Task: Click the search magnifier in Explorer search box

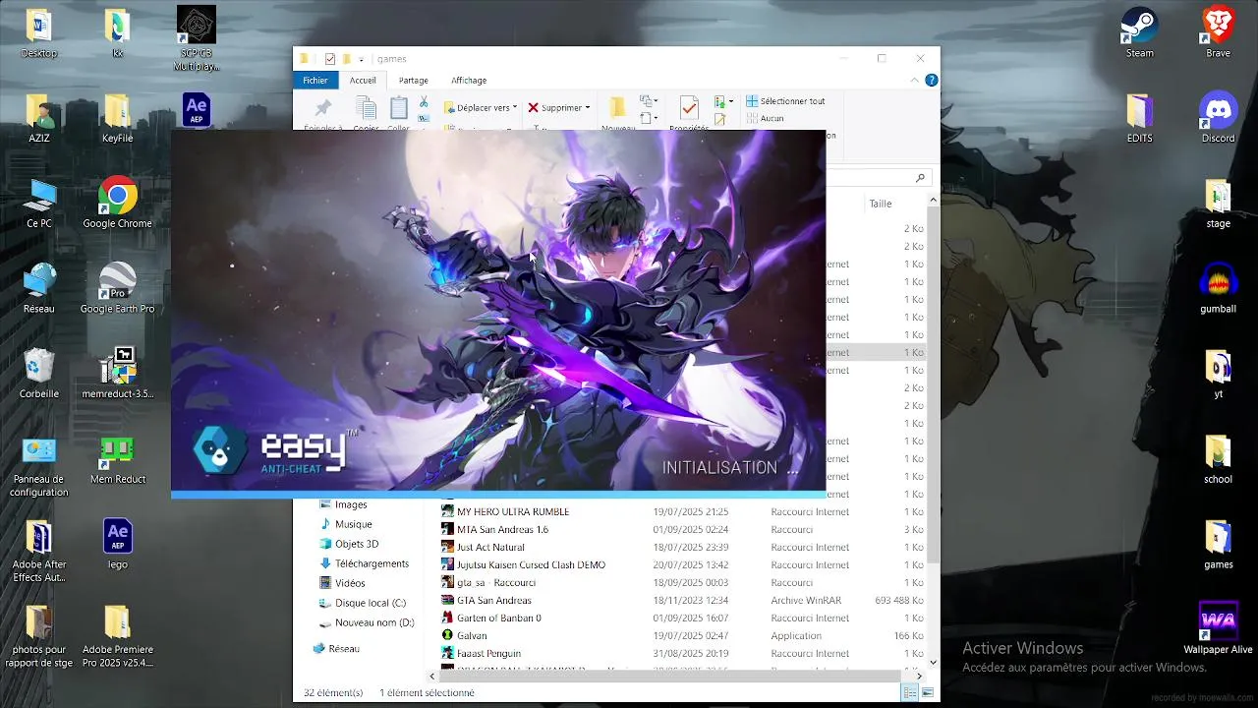Action: point(920,178)
